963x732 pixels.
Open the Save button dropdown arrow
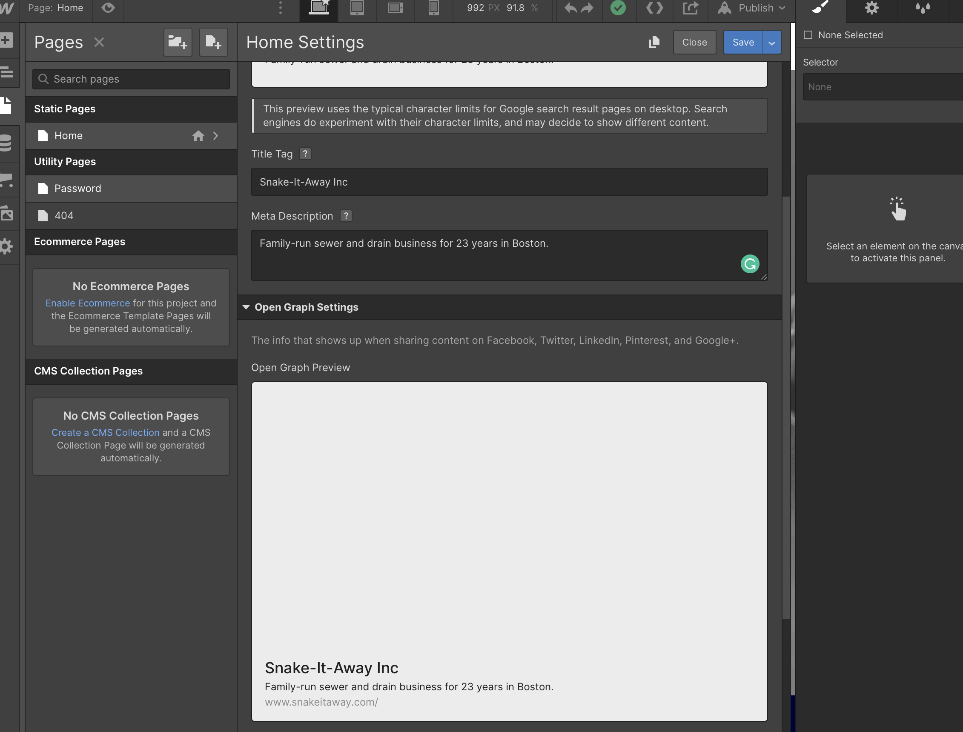(x=772, y=43)
